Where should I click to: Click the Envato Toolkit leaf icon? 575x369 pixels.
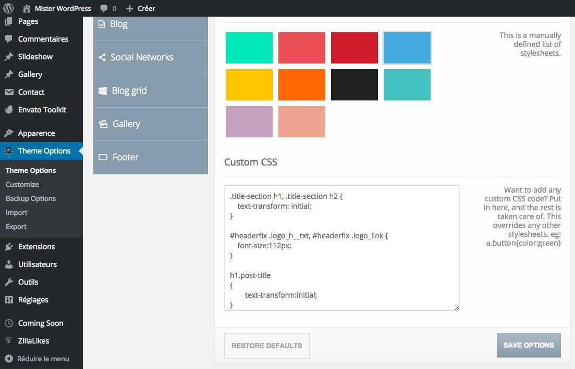(9, 110)
